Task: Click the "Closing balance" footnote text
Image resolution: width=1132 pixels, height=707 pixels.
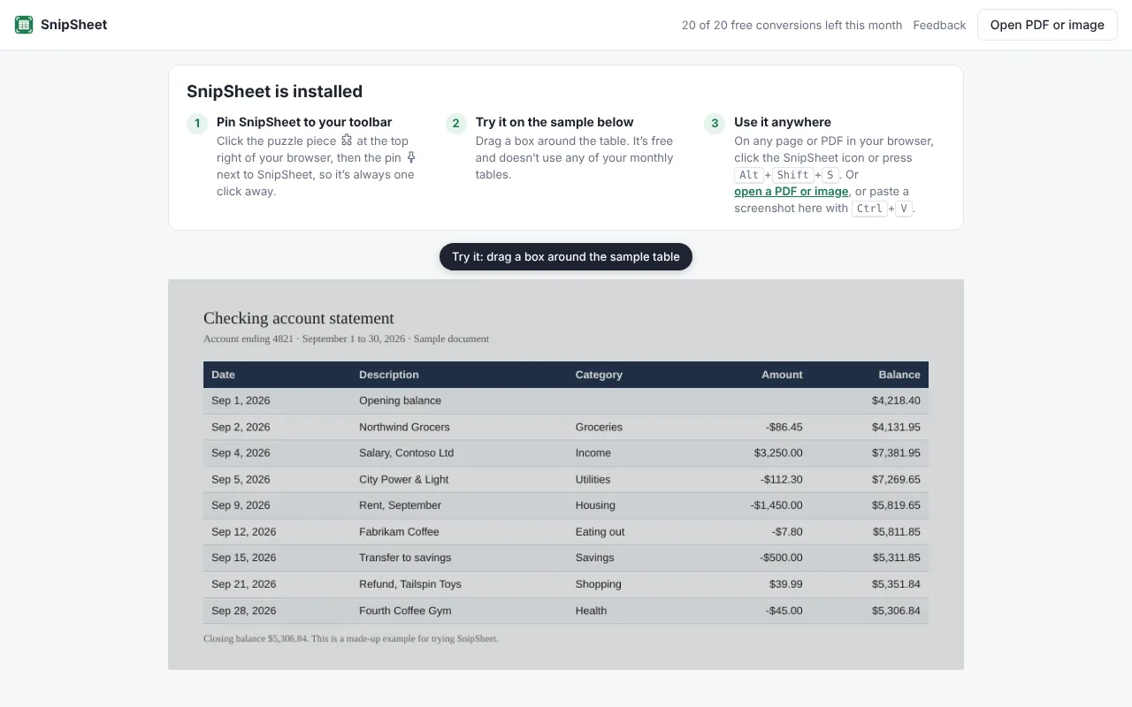Action: 351,638
